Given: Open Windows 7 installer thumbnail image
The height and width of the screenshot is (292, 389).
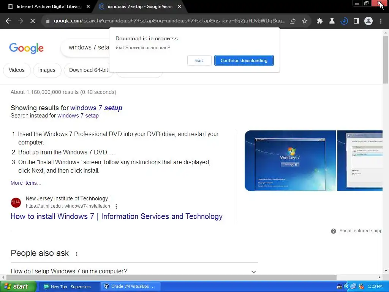Looking at the screenshot, I should click(x=290, y=161).
